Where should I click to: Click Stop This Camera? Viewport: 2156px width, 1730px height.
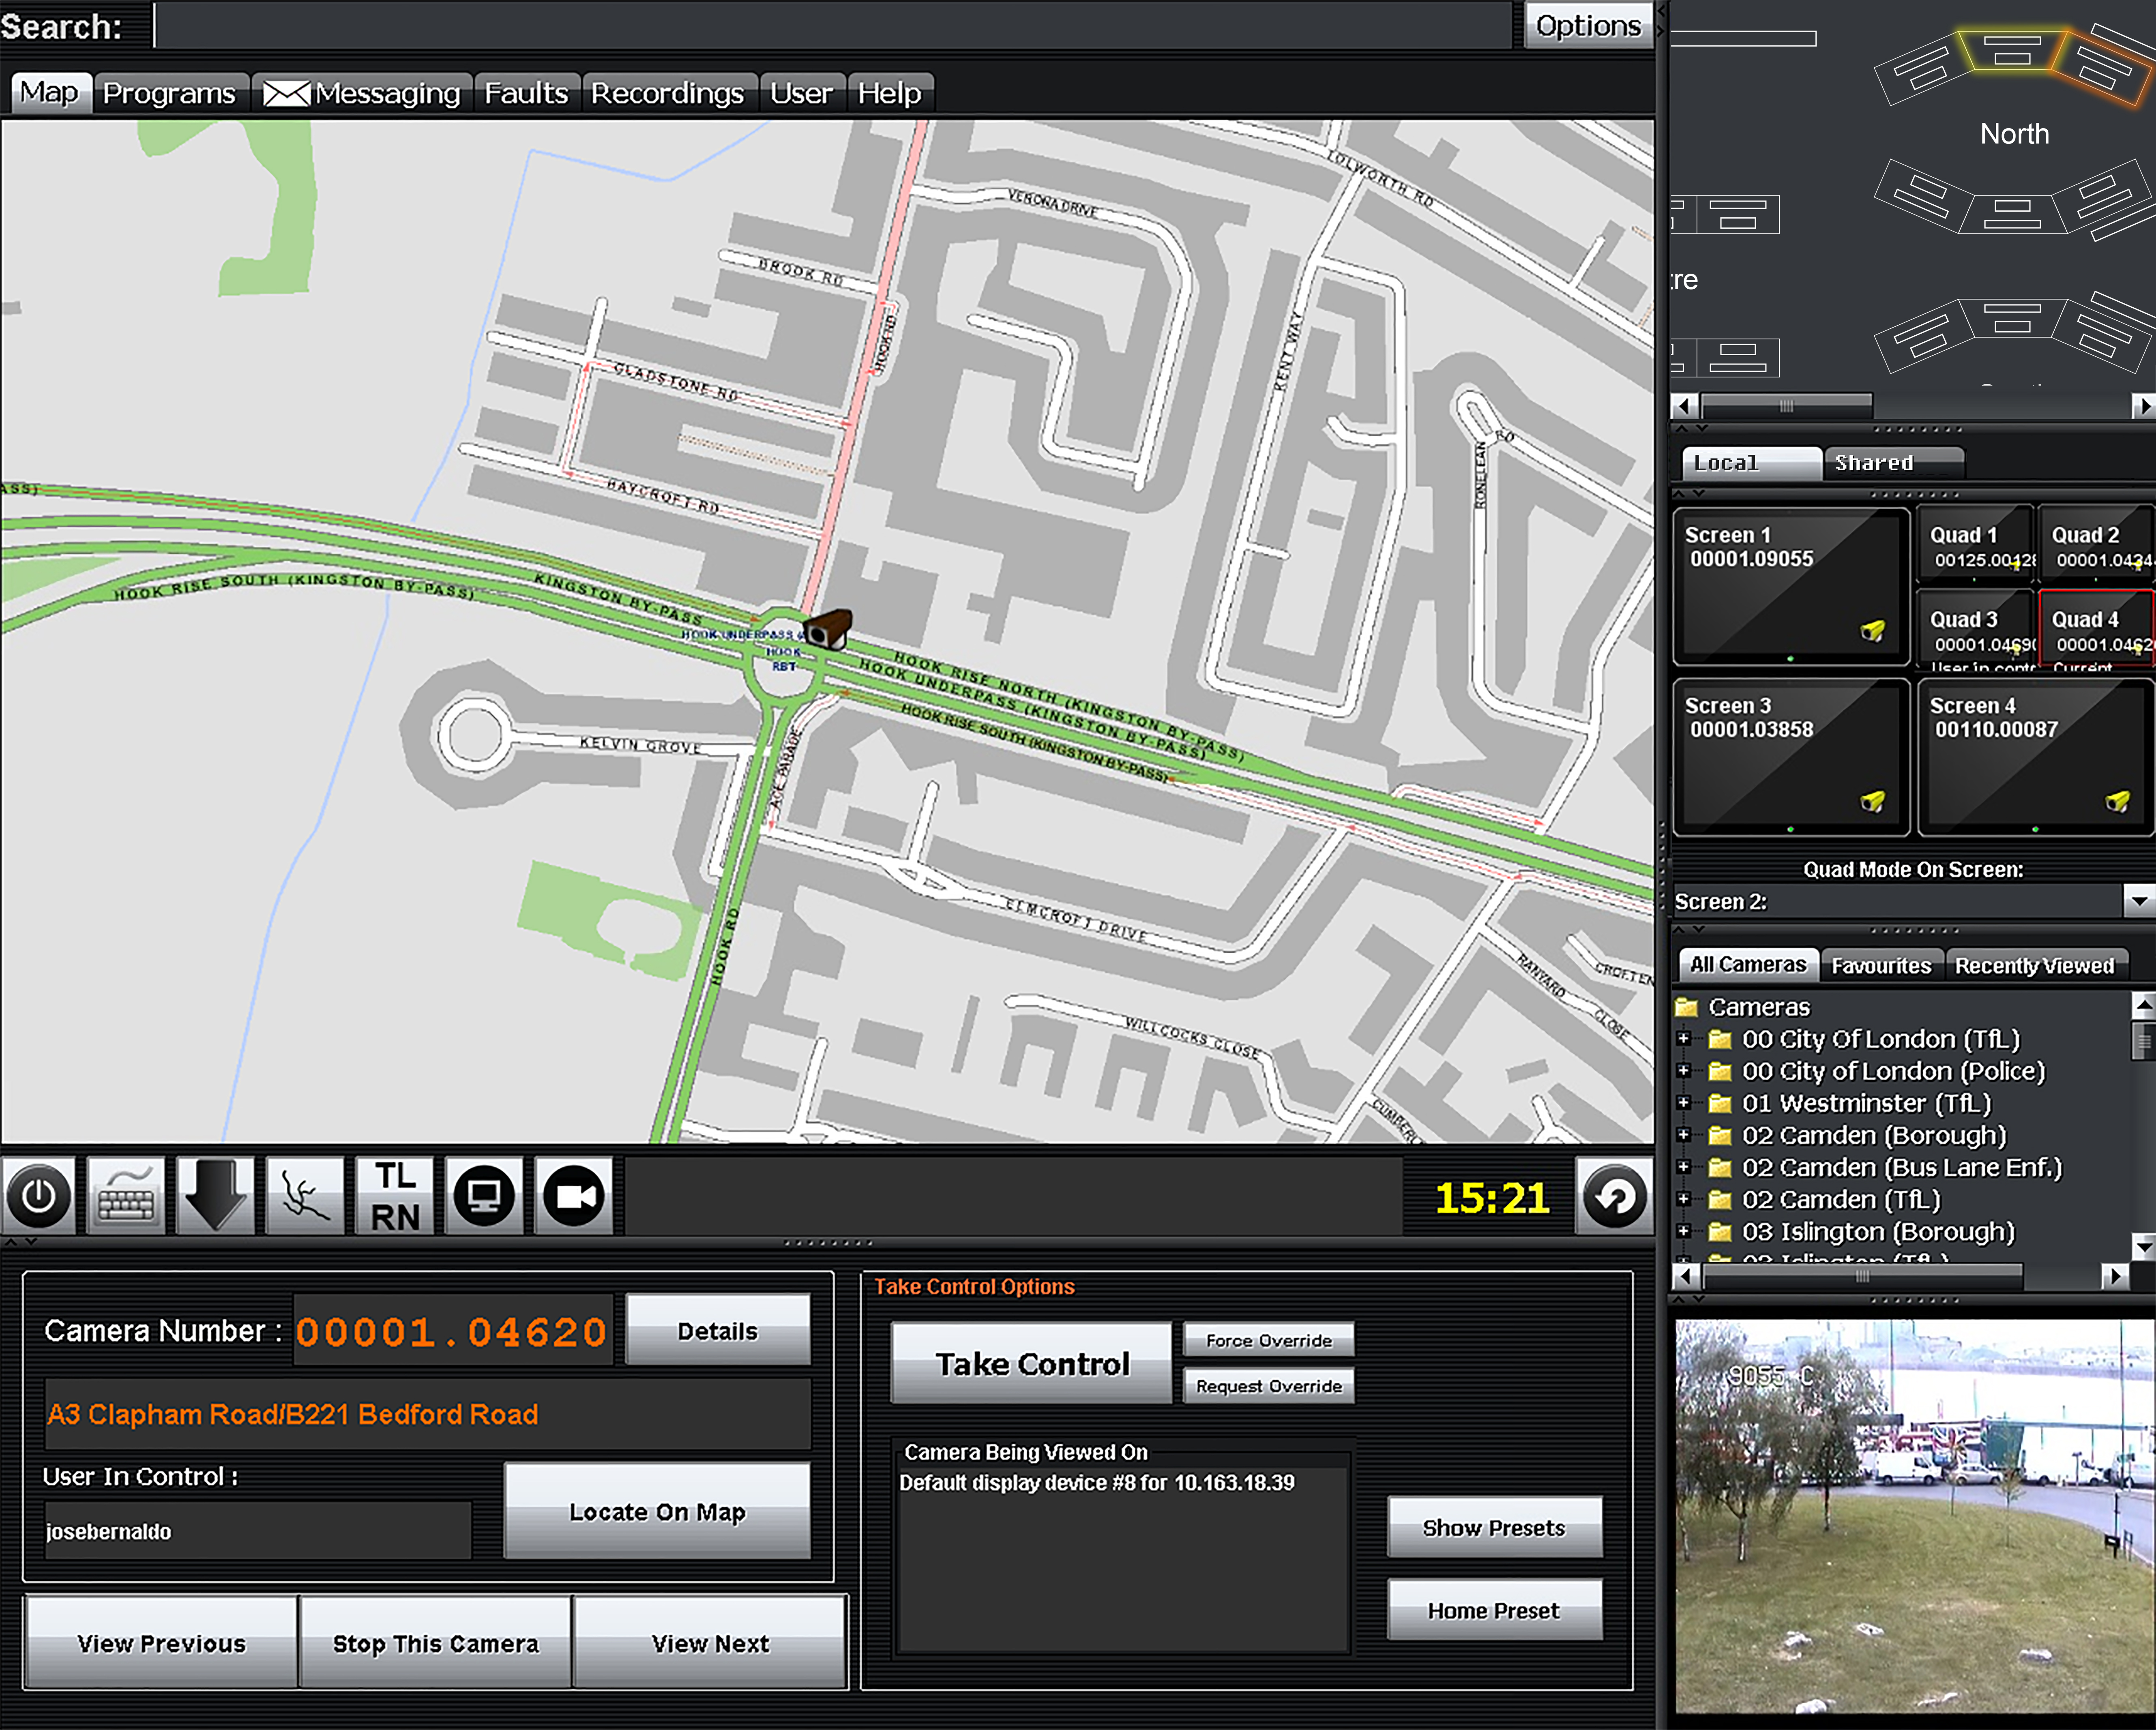435,1643
